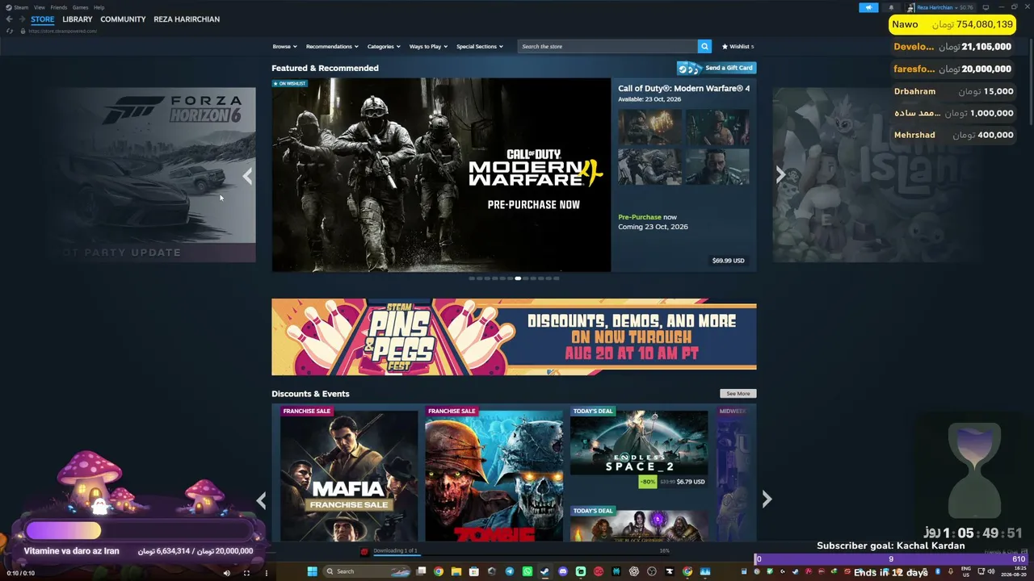Click See More in Discounts & Events
This screenshot has height=581, width=1034.
point(738,394)
